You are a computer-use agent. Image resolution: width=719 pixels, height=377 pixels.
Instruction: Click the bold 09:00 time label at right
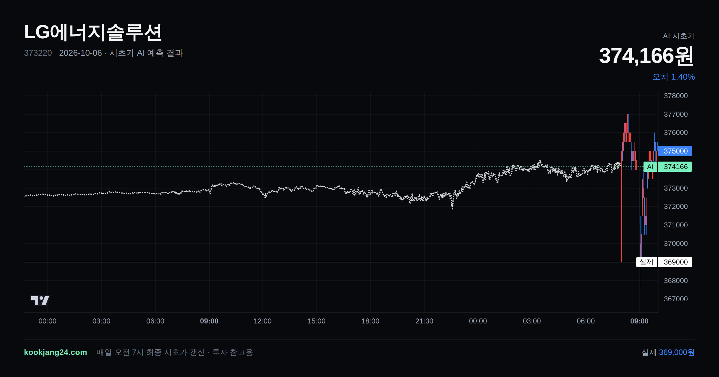(639, 321)
